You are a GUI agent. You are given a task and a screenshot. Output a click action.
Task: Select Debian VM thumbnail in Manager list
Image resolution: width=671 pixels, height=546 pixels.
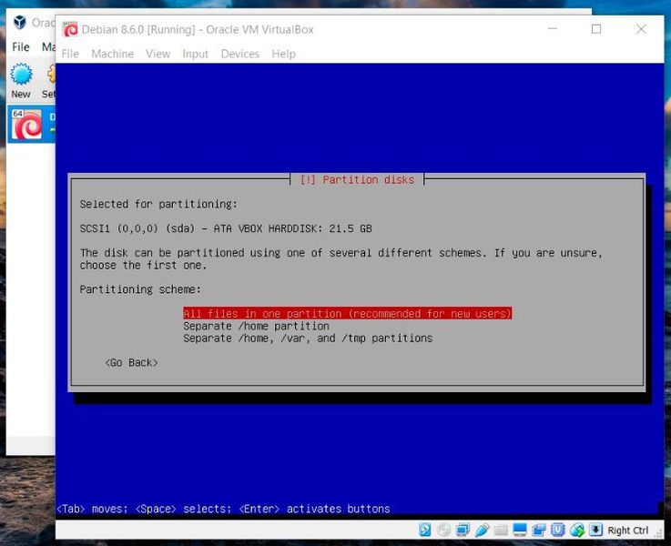click(27, 125)
